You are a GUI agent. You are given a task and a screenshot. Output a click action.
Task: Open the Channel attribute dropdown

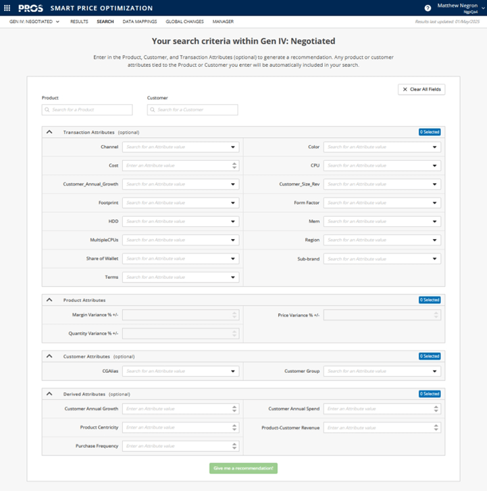click(x=234, y=147)
